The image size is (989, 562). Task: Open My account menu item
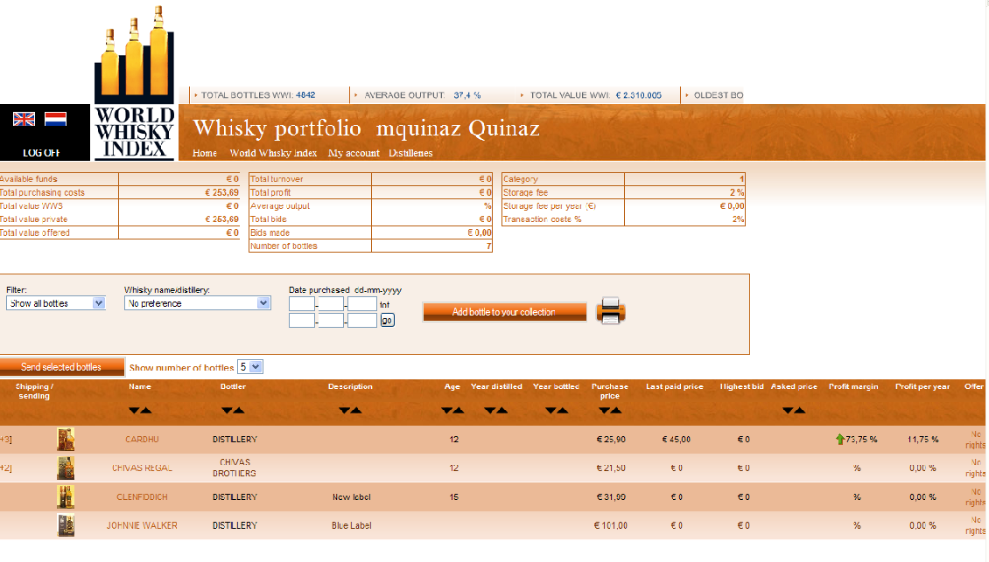pyautogui.click(x=354, y=153)
